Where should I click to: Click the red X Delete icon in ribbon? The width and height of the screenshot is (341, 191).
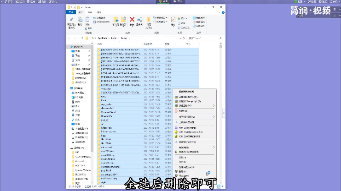pos(132,20)
